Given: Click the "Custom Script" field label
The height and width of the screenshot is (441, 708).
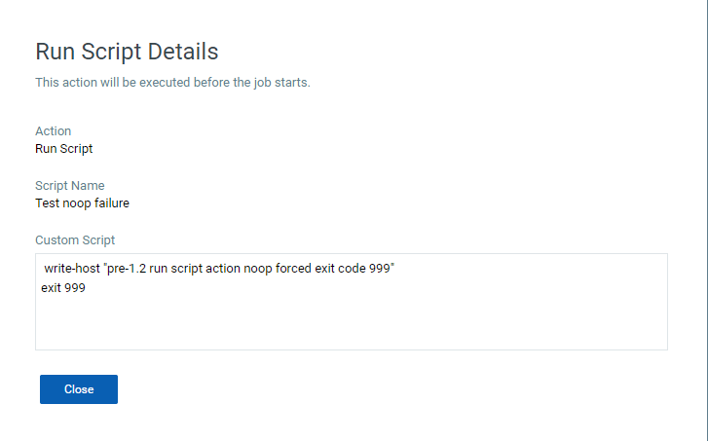Looking at the screenshot, I should pos(75,239).
